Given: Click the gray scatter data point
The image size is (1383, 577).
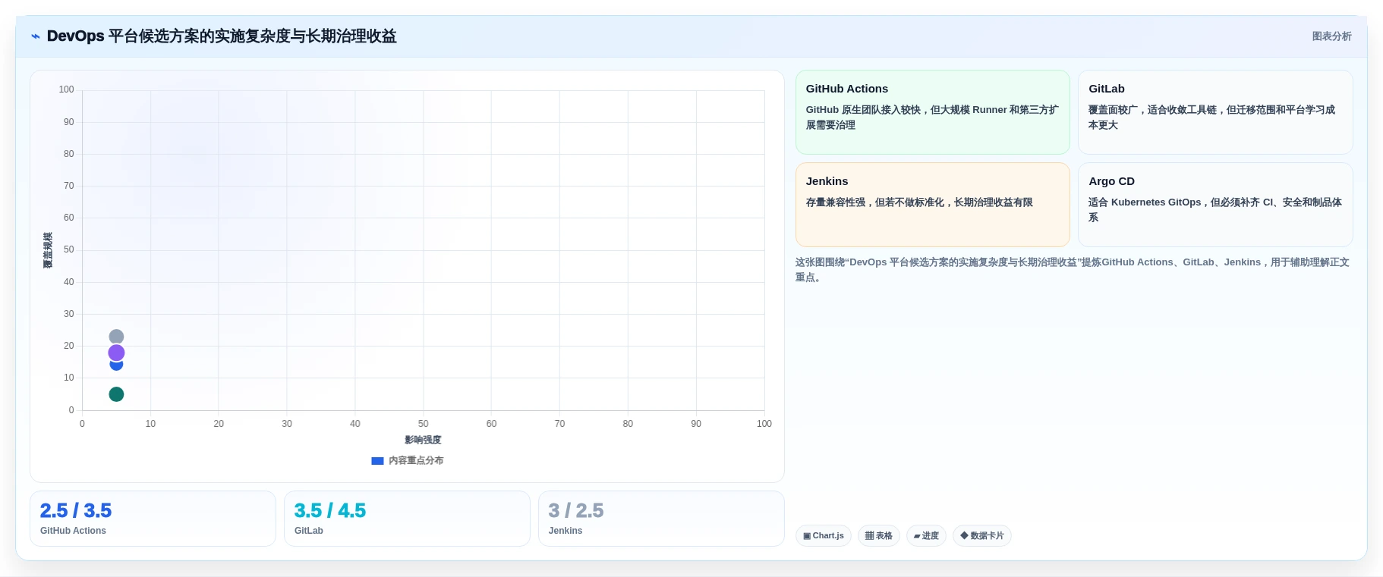Looking at the screenshot, I should pyautogui.click(x=116, y=337).
